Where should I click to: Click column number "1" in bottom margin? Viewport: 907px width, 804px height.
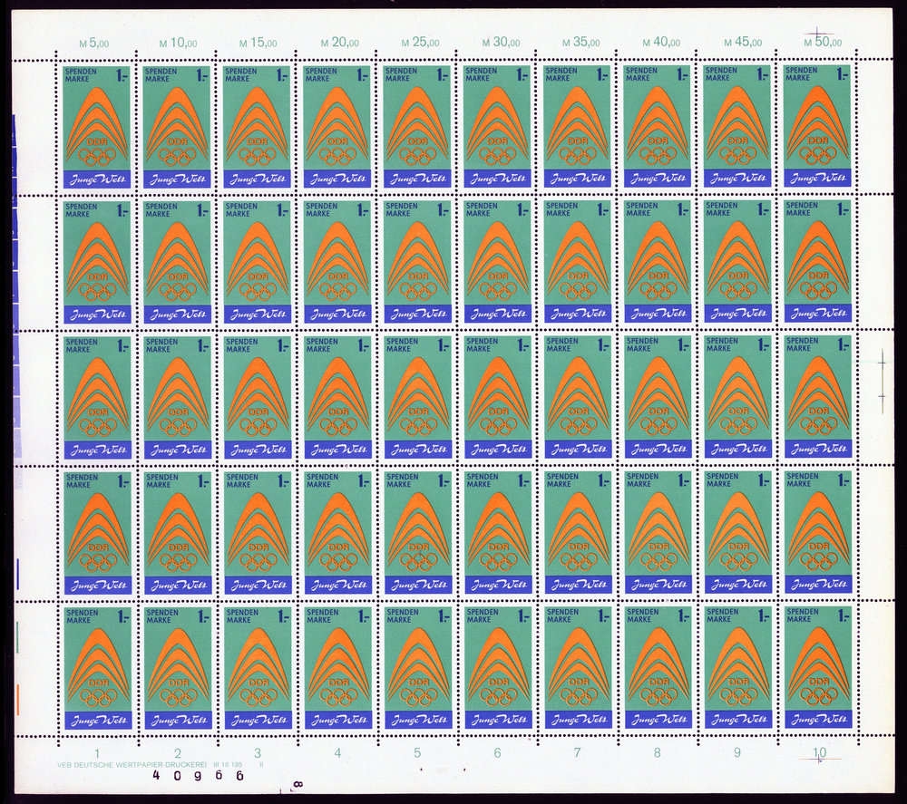(x=97, y=753)
